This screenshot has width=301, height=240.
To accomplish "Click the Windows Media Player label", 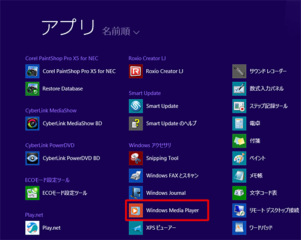I will point(173,211).
